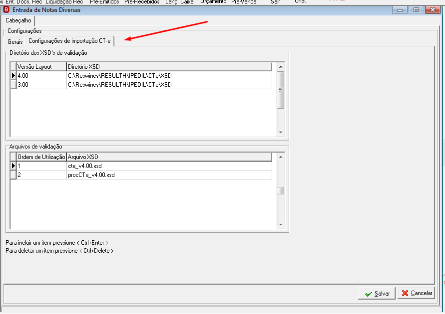Click the app icon in the Entrada de Notas Diversas title bar
445x314 pixels.
[x=6, y=10]
